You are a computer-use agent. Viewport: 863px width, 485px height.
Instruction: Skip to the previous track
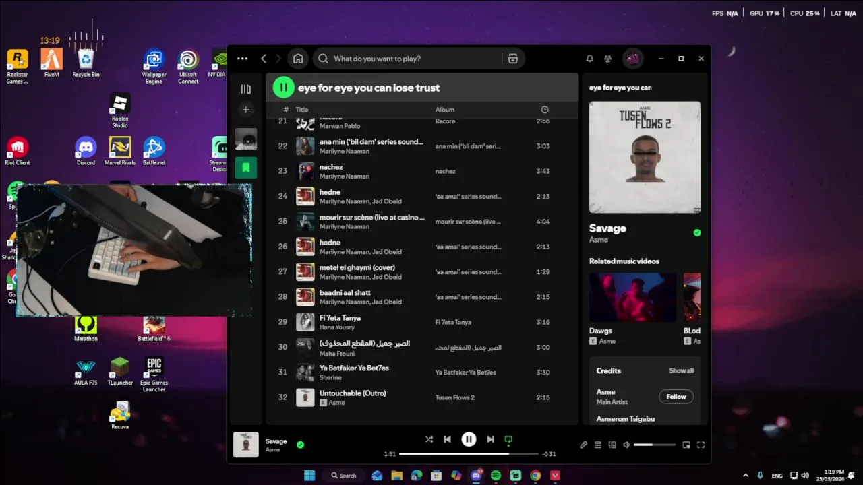point(447,439)
